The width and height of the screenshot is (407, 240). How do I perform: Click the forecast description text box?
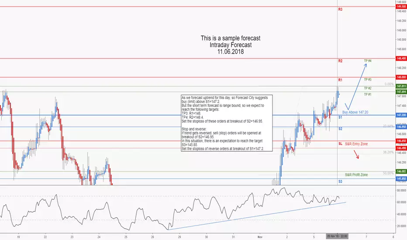point(227,123)
